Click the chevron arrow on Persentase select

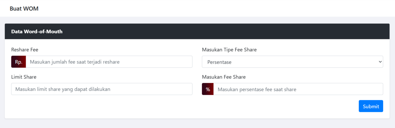click(380, 62)
